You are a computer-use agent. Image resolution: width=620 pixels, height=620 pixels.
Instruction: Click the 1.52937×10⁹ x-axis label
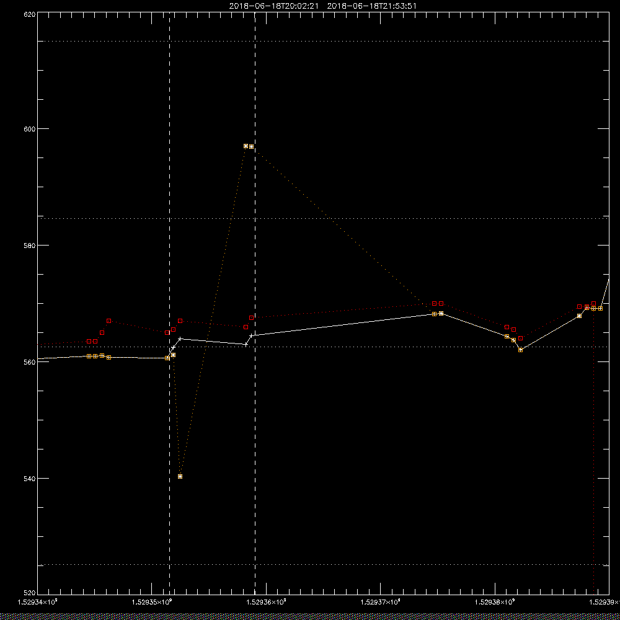click(381, 602)
